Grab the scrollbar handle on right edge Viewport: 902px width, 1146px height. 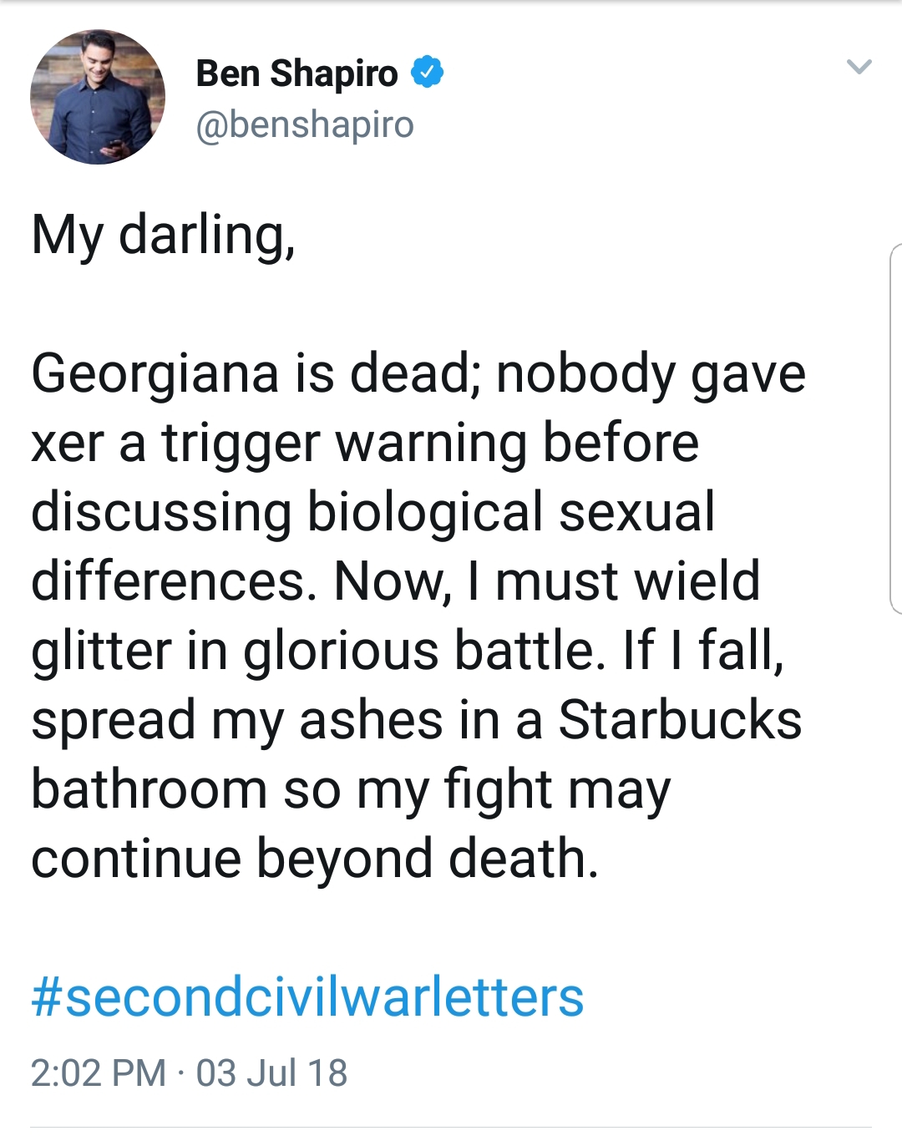tap(896, 428)
